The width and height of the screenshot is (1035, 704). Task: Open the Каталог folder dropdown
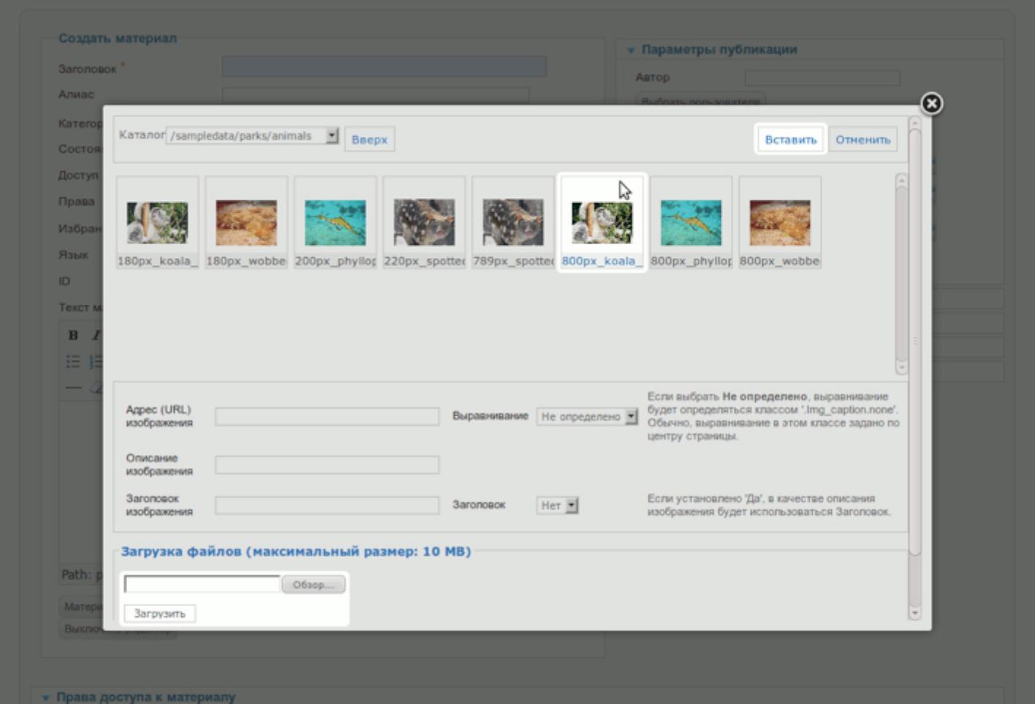(332, 136)
